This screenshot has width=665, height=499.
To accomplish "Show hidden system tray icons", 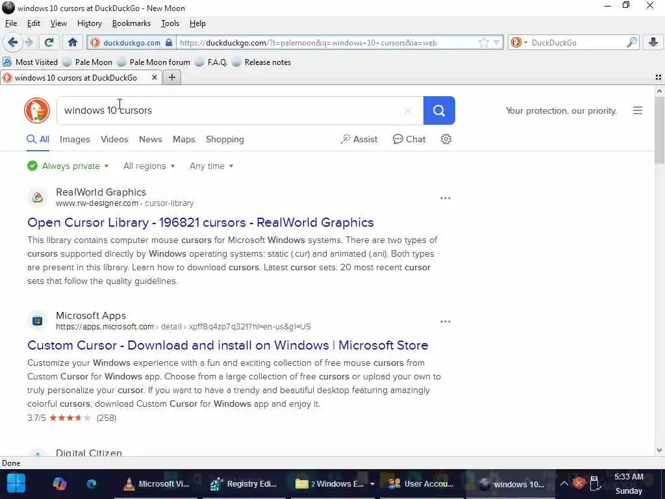I will pyautogui.click(x=564, y=483).
